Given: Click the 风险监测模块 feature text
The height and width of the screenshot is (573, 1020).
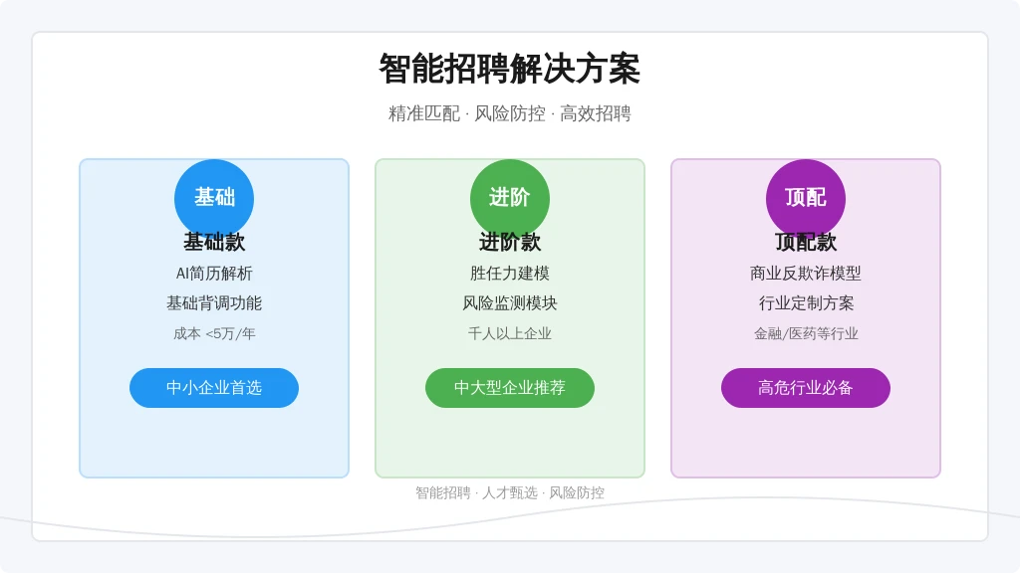Looking at the screenshot, I should tap(510, 303).
